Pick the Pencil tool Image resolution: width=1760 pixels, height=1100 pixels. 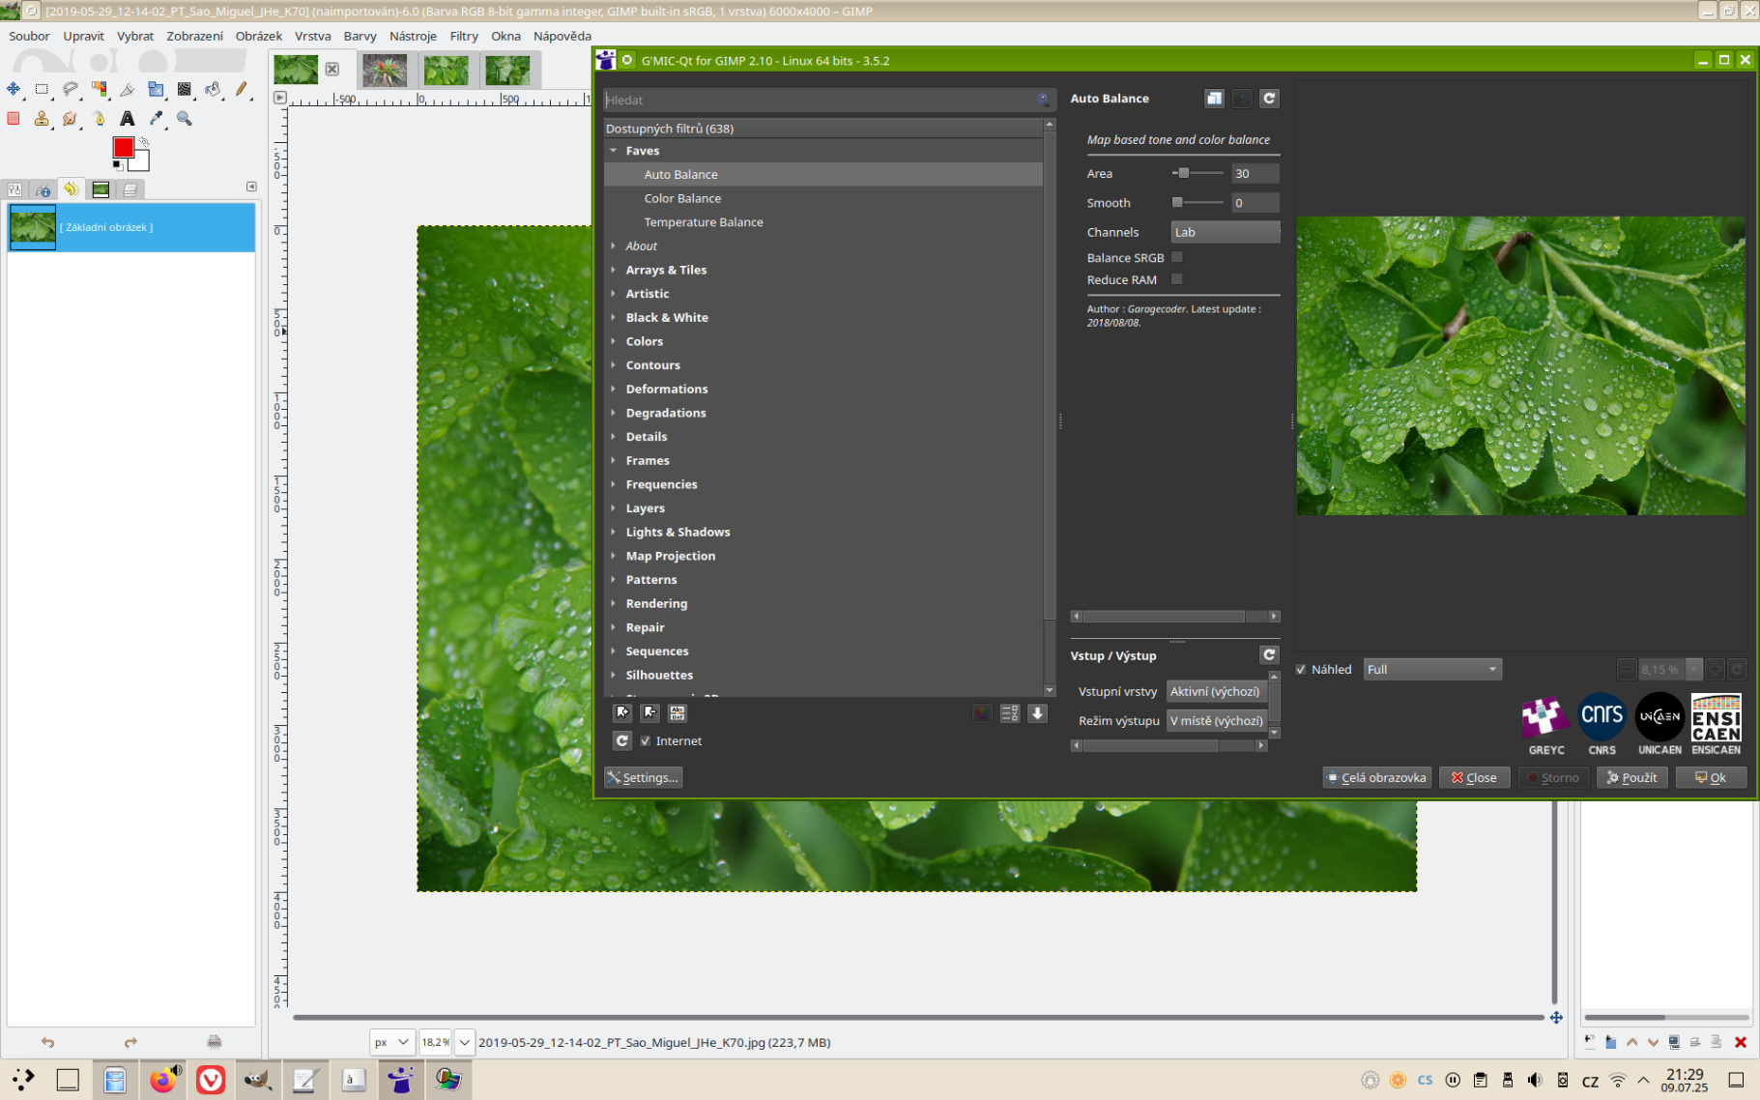click(x=242, y=89)
